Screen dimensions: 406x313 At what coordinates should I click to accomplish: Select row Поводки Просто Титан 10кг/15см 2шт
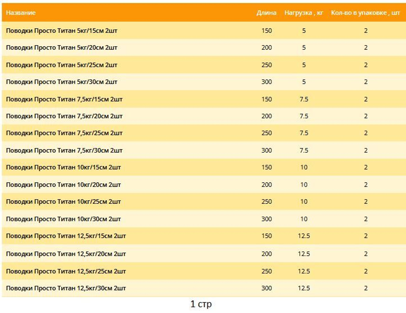[204, 167]
